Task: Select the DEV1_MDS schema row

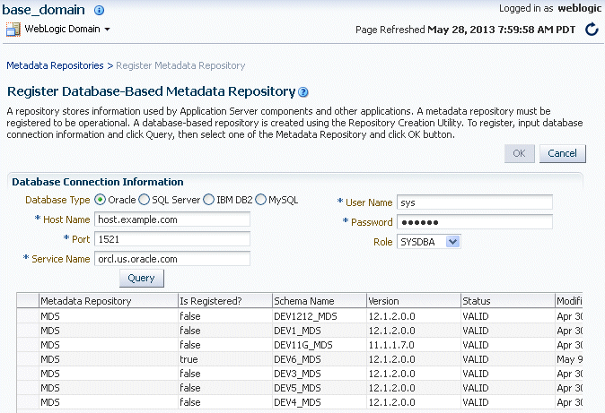Action: coord(300,331)
